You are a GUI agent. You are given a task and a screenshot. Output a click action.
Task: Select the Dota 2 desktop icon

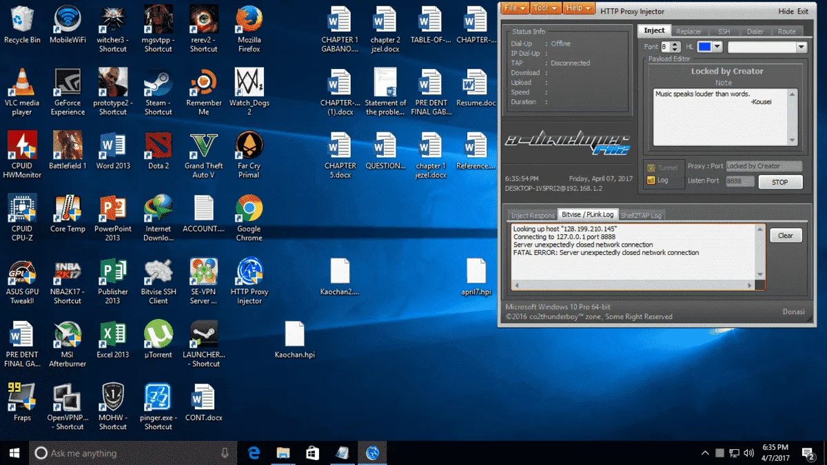(158, 151)
